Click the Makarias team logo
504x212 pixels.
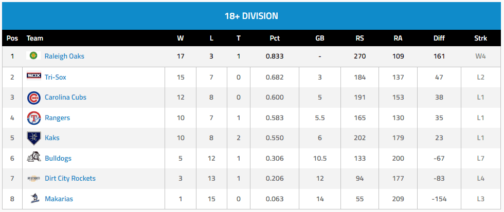click(33, 199)
